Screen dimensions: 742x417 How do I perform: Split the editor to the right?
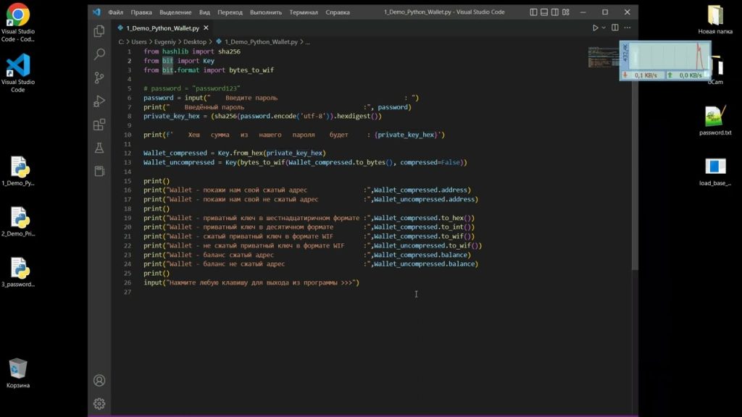click(x=615, y=28)
